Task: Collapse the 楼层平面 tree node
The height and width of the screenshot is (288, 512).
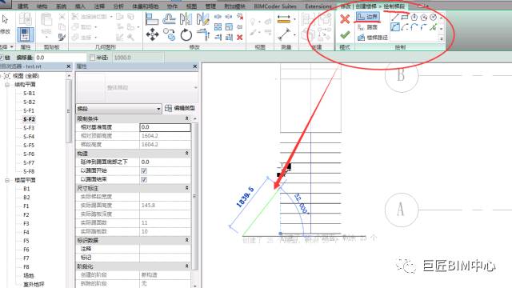Action: (7, 180)
